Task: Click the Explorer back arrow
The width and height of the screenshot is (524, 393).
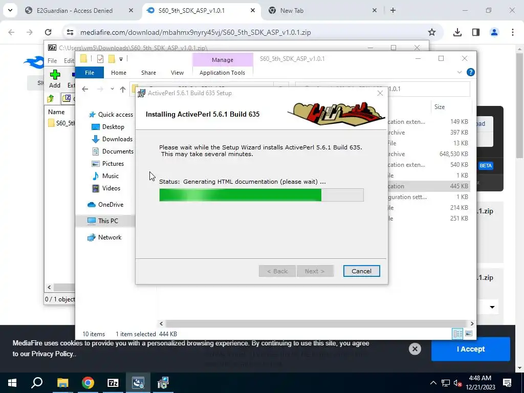Action: [x=85, y=89]
